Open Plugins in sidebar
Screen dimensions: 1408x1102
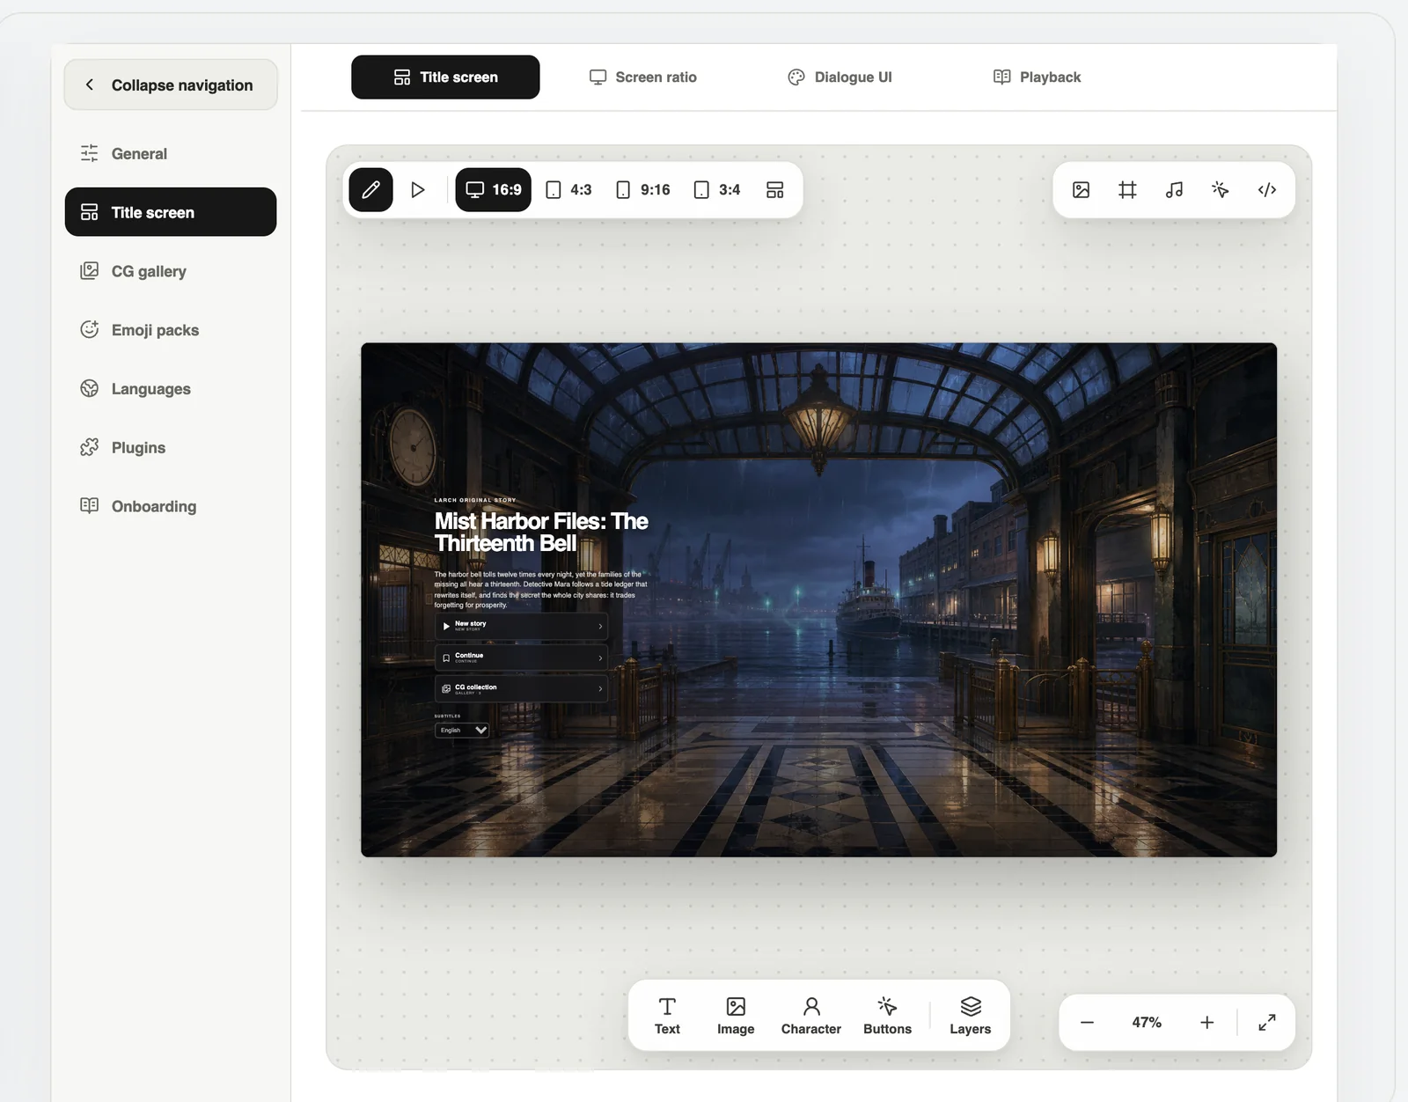(171, 447)
